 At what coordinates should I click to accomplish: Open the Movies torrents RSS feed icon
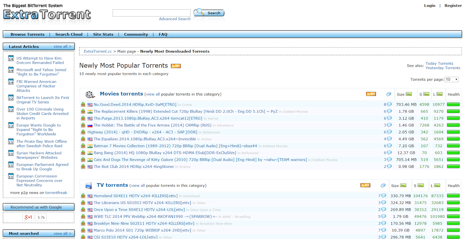(x=371, y=94)
